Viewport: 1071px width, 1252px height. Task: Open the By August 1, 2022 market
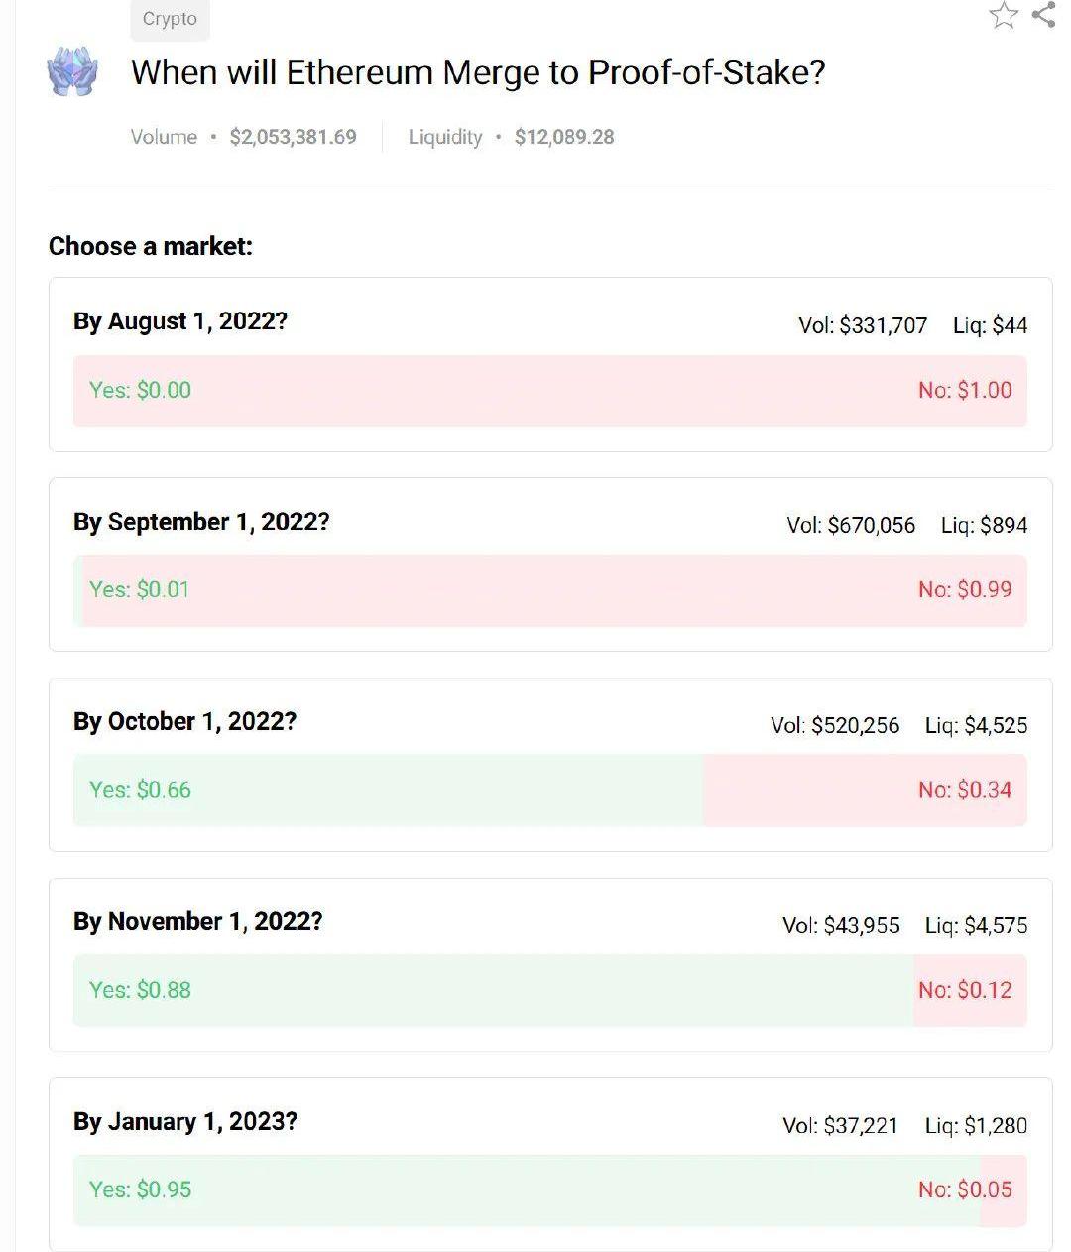pos(179,321)
